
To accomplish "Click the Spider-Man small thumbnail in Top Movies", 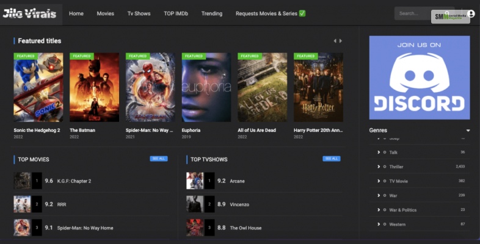I will point(22,228).
